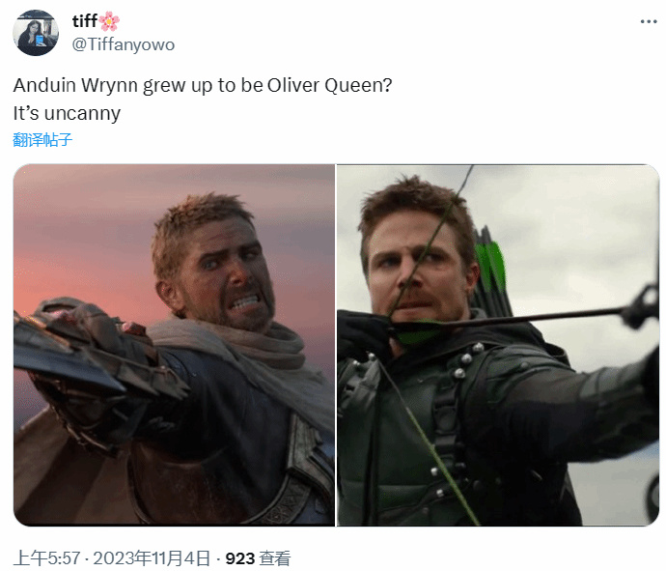This screenshot has width=666, height=571.
Task: Click the bow grip at right photo edge
Action: click(x=641, y=306)
